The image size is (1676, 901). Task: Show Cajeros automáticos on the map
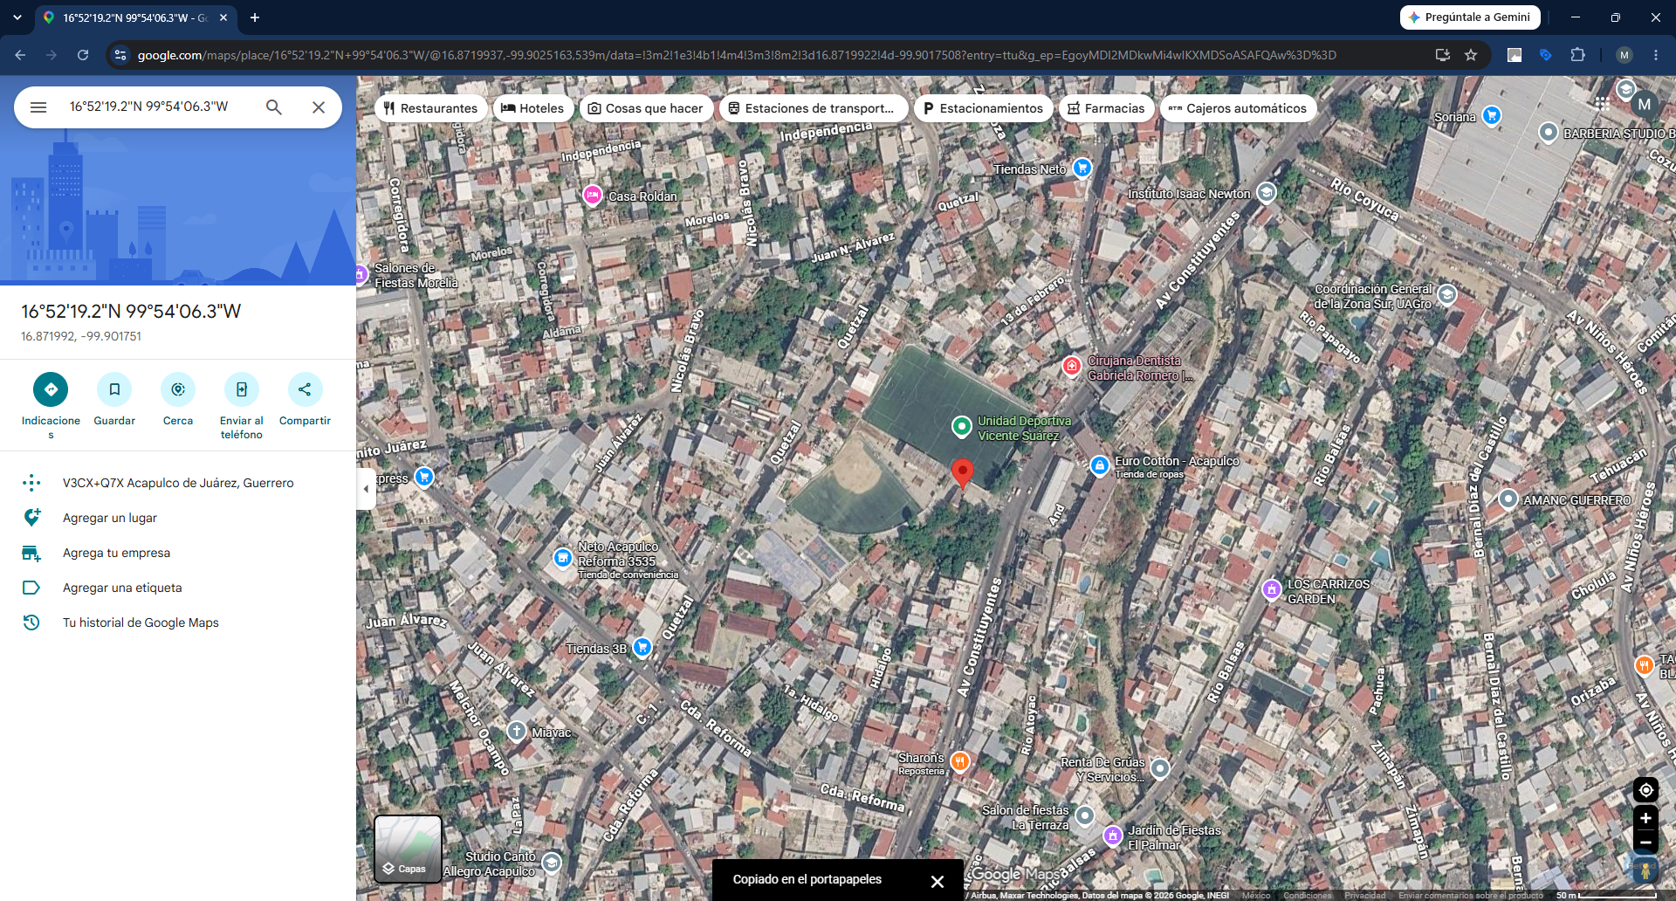pyautogui.click(x=1238, y=108)
